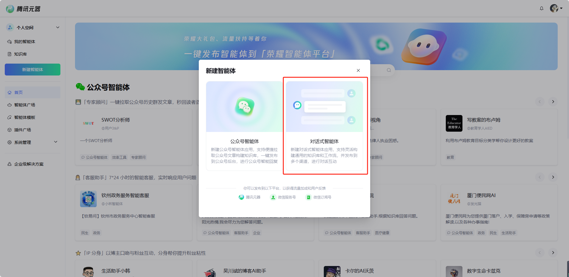Click the 教育学人 Educator avatar
Image resolution: width=569 pixels, height=277 pixels.
tap(454, 123)
